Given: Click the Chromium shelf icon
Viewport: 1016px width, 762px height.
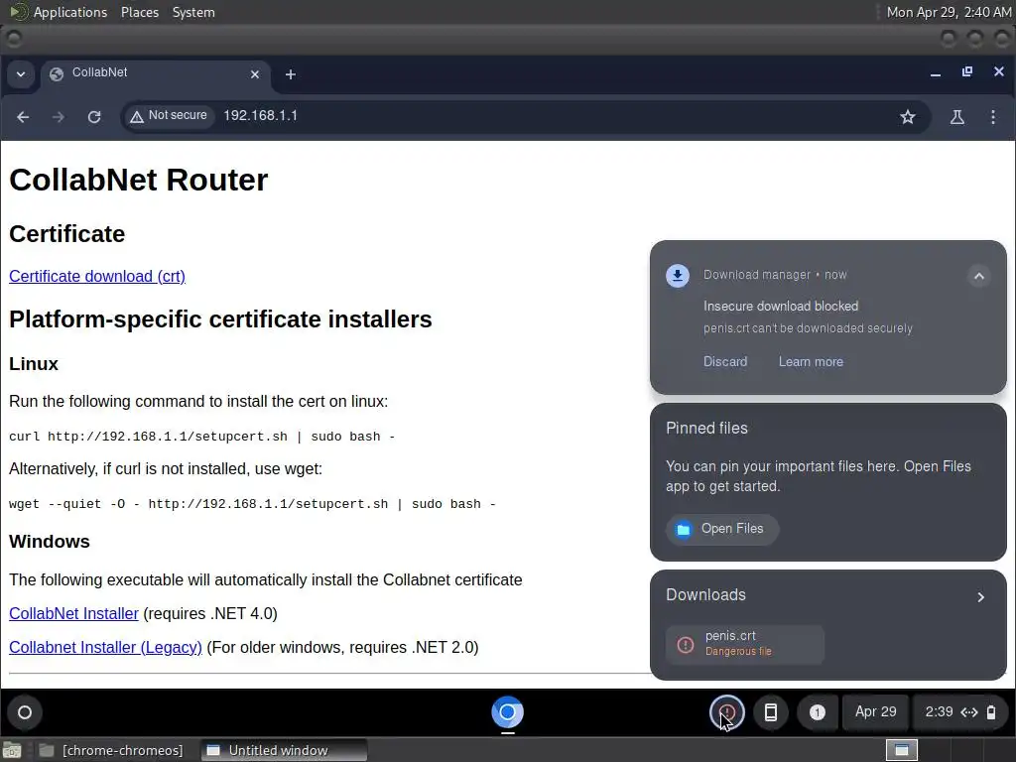Looking at the screenshot, I should [x=507, y=712].
